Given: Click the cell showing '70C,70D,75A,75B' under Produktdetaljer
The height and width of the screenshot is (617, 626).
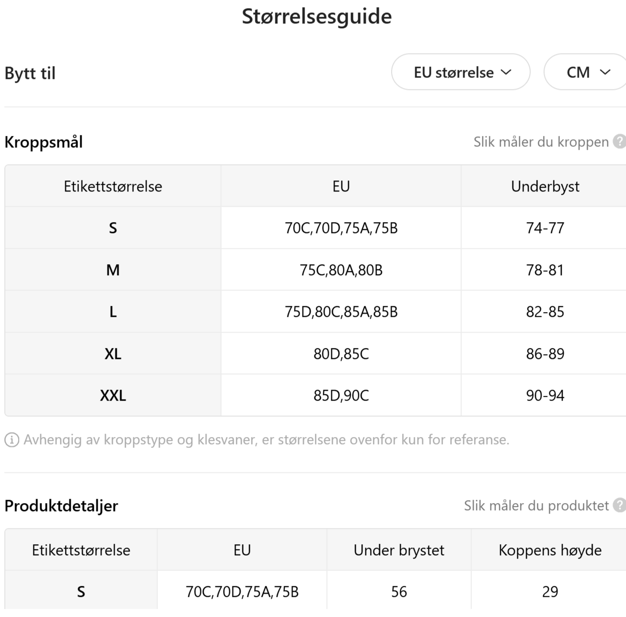Looking at the screenshot, I should click(x=242, y=591).
